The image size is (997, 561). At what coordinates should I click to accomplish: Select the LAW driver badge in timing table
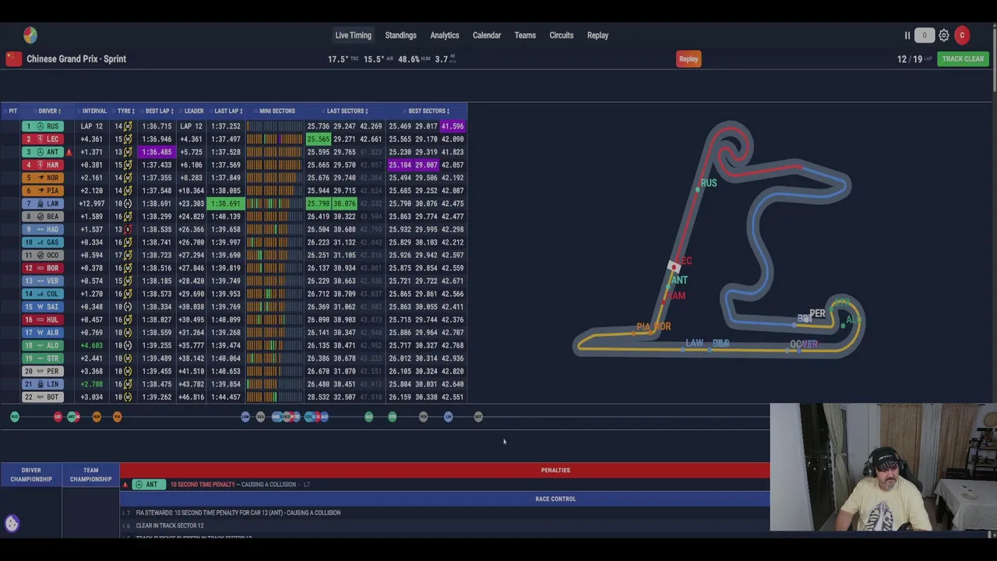click(42, 203)
